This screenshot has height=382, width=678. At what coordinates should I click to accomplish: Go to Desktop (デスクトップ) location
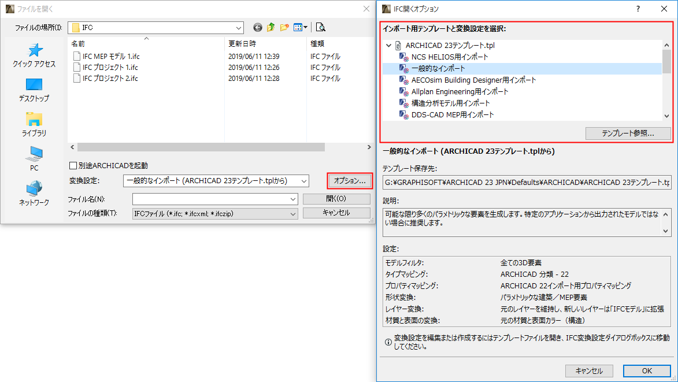[34, 90]
